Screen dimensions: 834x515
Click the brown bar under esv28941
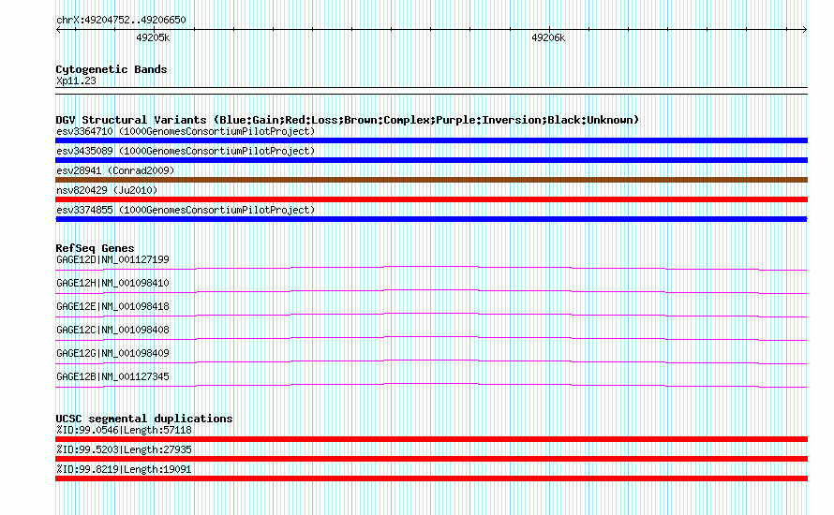tap(431, 180)
